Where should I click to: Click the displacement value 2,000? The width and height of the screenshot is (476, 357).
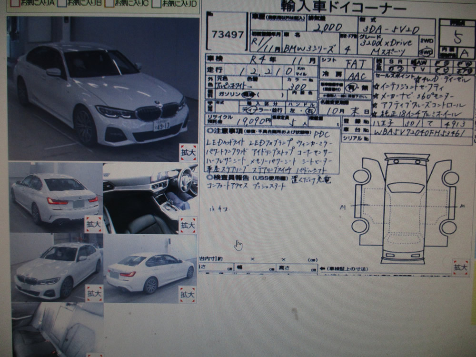(327, 28)
